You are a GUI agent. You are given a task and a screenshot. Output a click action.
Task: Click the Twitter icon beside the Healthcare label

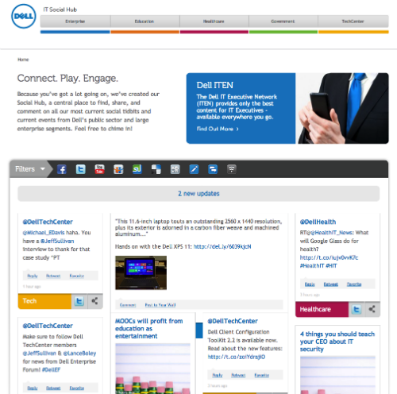tap(357, 309)
